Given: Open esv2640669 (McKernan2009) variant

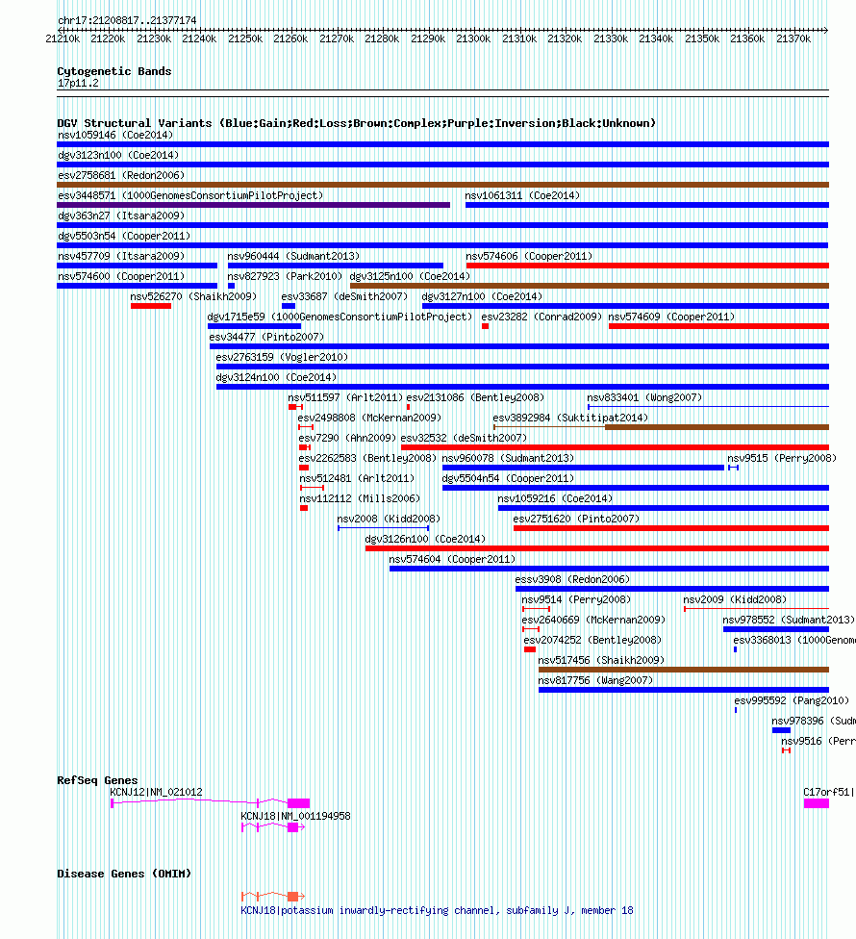Looking at the screenshot, I should pos(593,620).
